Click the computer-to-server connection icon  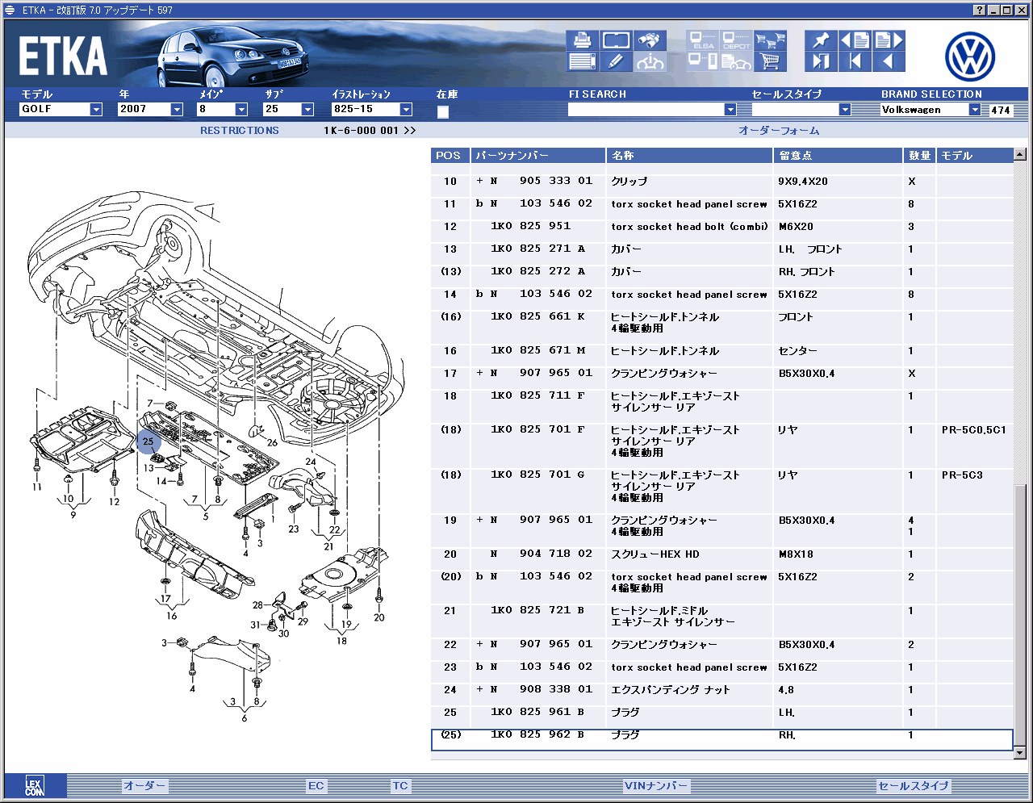703,61
